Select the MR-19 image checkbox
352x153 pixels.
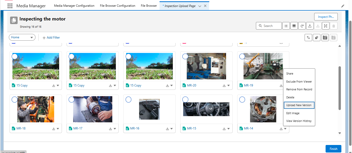(x=242, y=56)
